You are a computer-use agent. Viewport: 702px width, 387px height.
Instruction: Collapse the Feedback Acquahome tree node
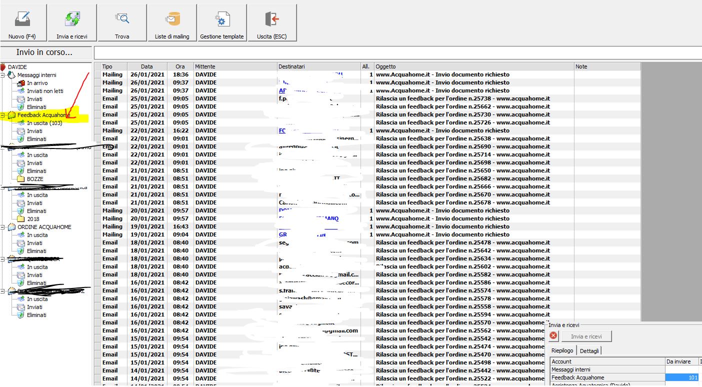2,115
